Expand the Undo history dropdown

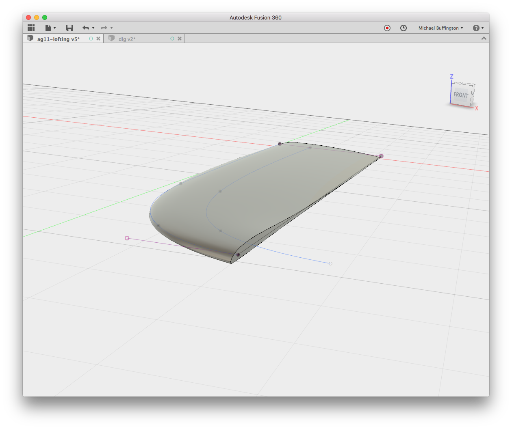point(93,28)
